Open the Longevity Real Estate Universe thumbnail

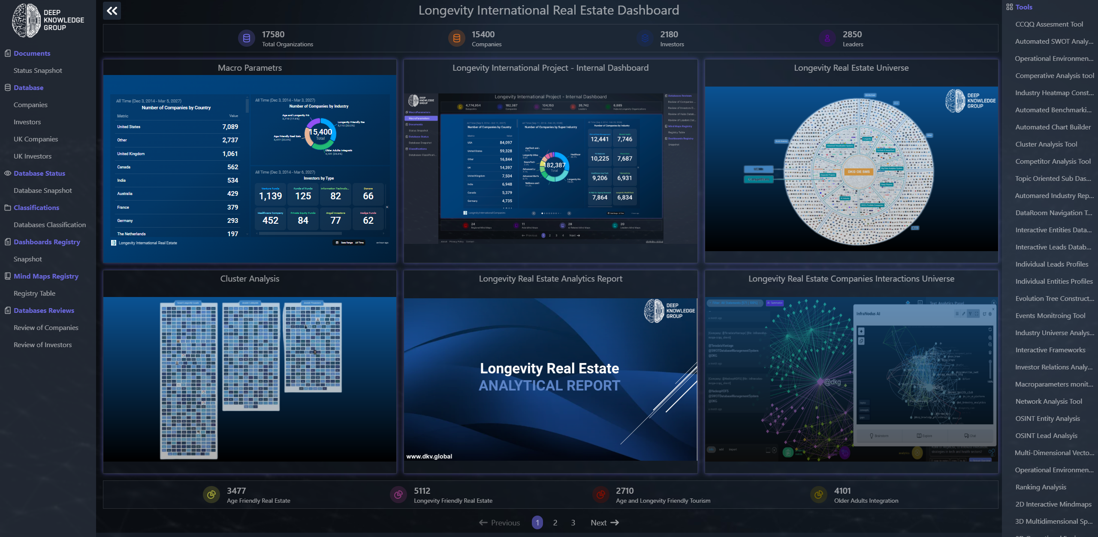[x=851, y=169]
